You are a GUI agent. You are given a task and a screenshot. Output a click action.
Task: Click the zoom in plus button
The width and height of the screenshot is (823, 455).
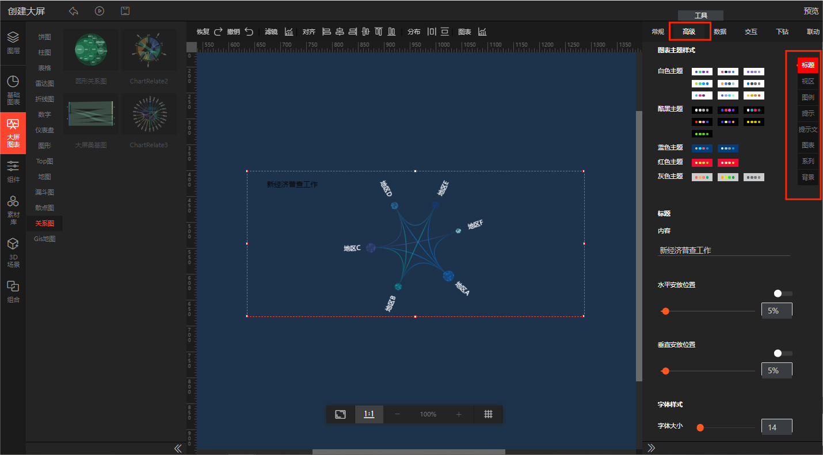coord(459,414)
